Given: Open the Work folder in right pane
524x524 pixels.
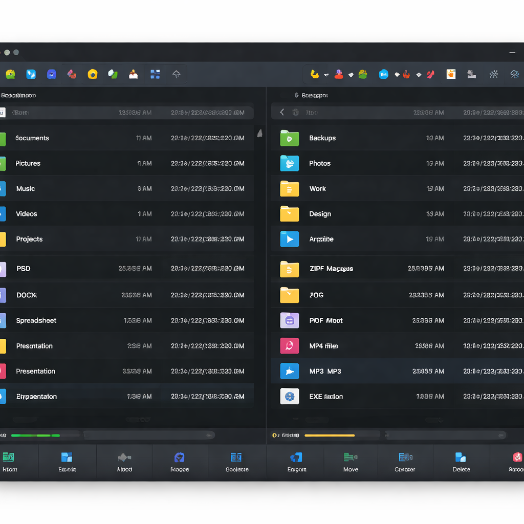Looking at the screenshot, I should pyautogui.click(x=317, y=189).
